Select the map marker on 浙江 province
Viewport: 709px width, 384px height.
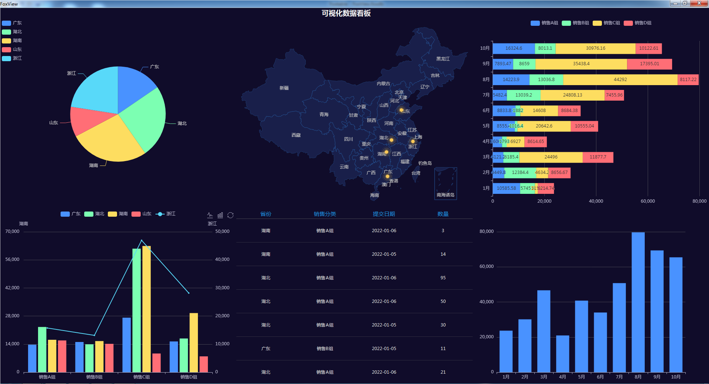(413, 142)
